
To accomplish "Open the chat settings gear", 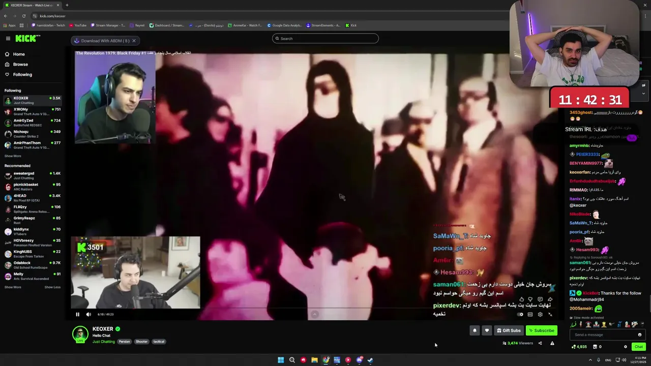I will point(626,347).
